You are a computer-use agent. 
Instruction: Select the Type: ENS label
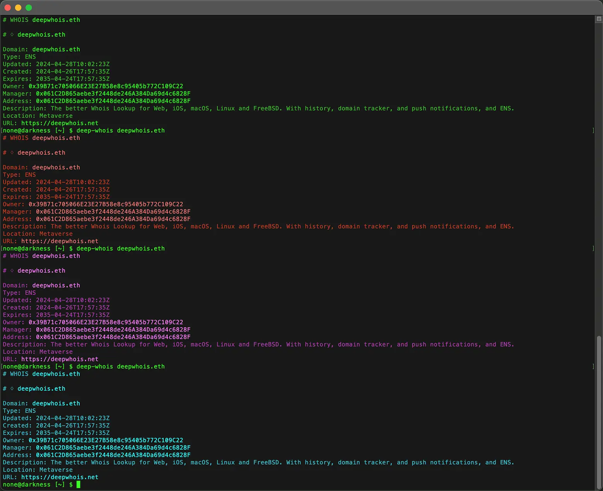click(x=19, y=56)
